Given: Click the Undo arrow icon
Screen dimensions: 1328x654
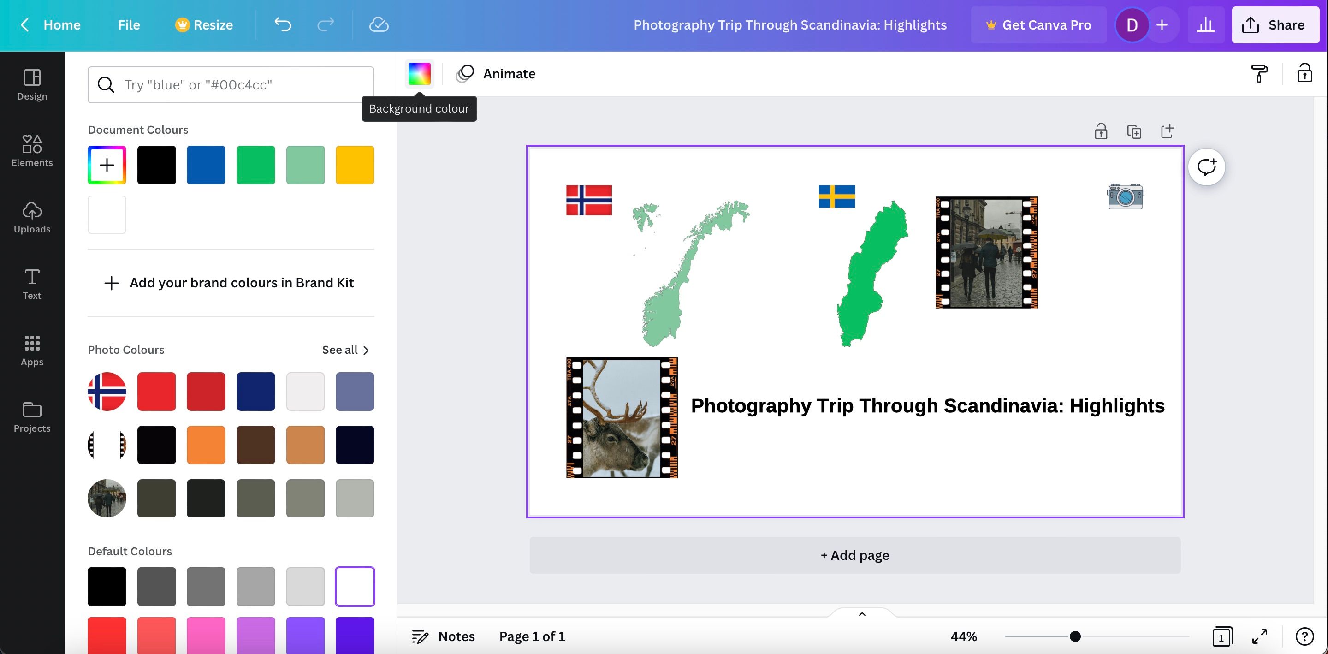Looking at the screenshot, I should [x=283, y=25].
